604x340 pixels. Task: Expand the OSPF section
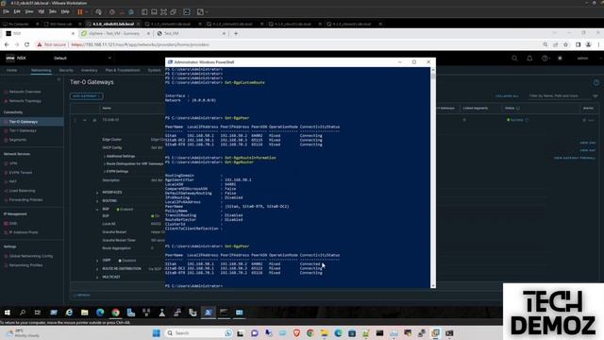pos(97,261)
